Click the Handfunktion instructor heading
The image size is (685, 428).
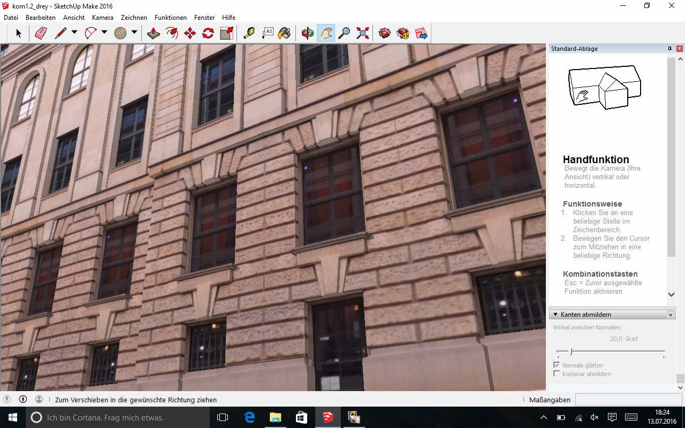tap(596, 159)
